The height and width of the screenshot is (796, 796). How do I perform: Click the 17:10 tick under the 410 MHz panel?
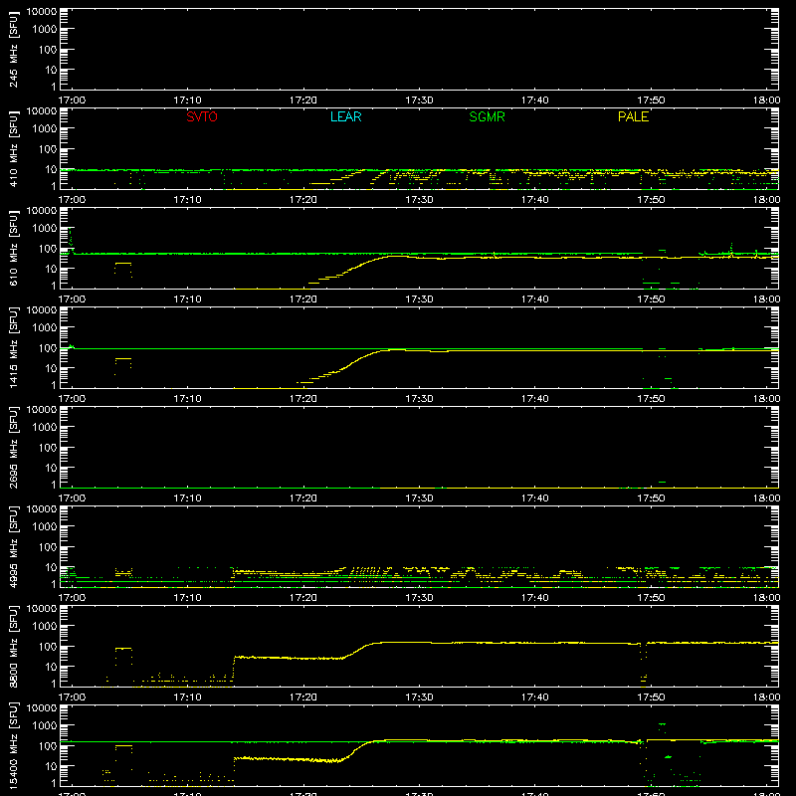click(x=187, y=200)
